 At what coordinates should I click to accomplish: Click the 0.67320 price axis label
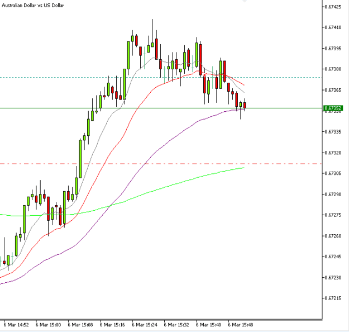333,153
